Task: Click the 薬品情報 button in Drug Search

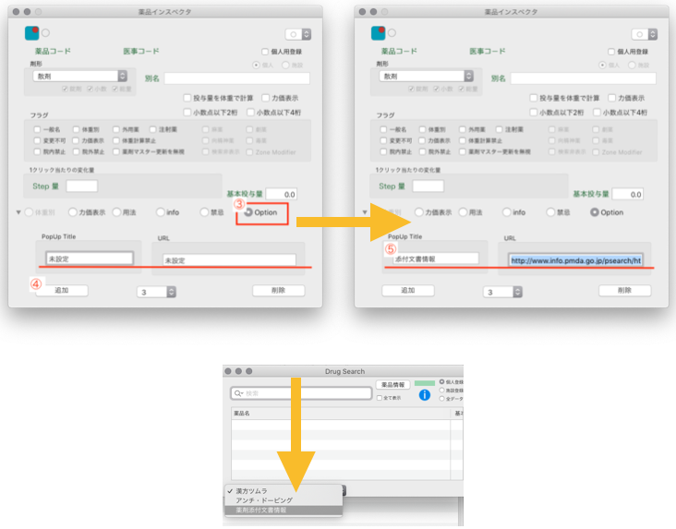Action: [x=392, y=384]
